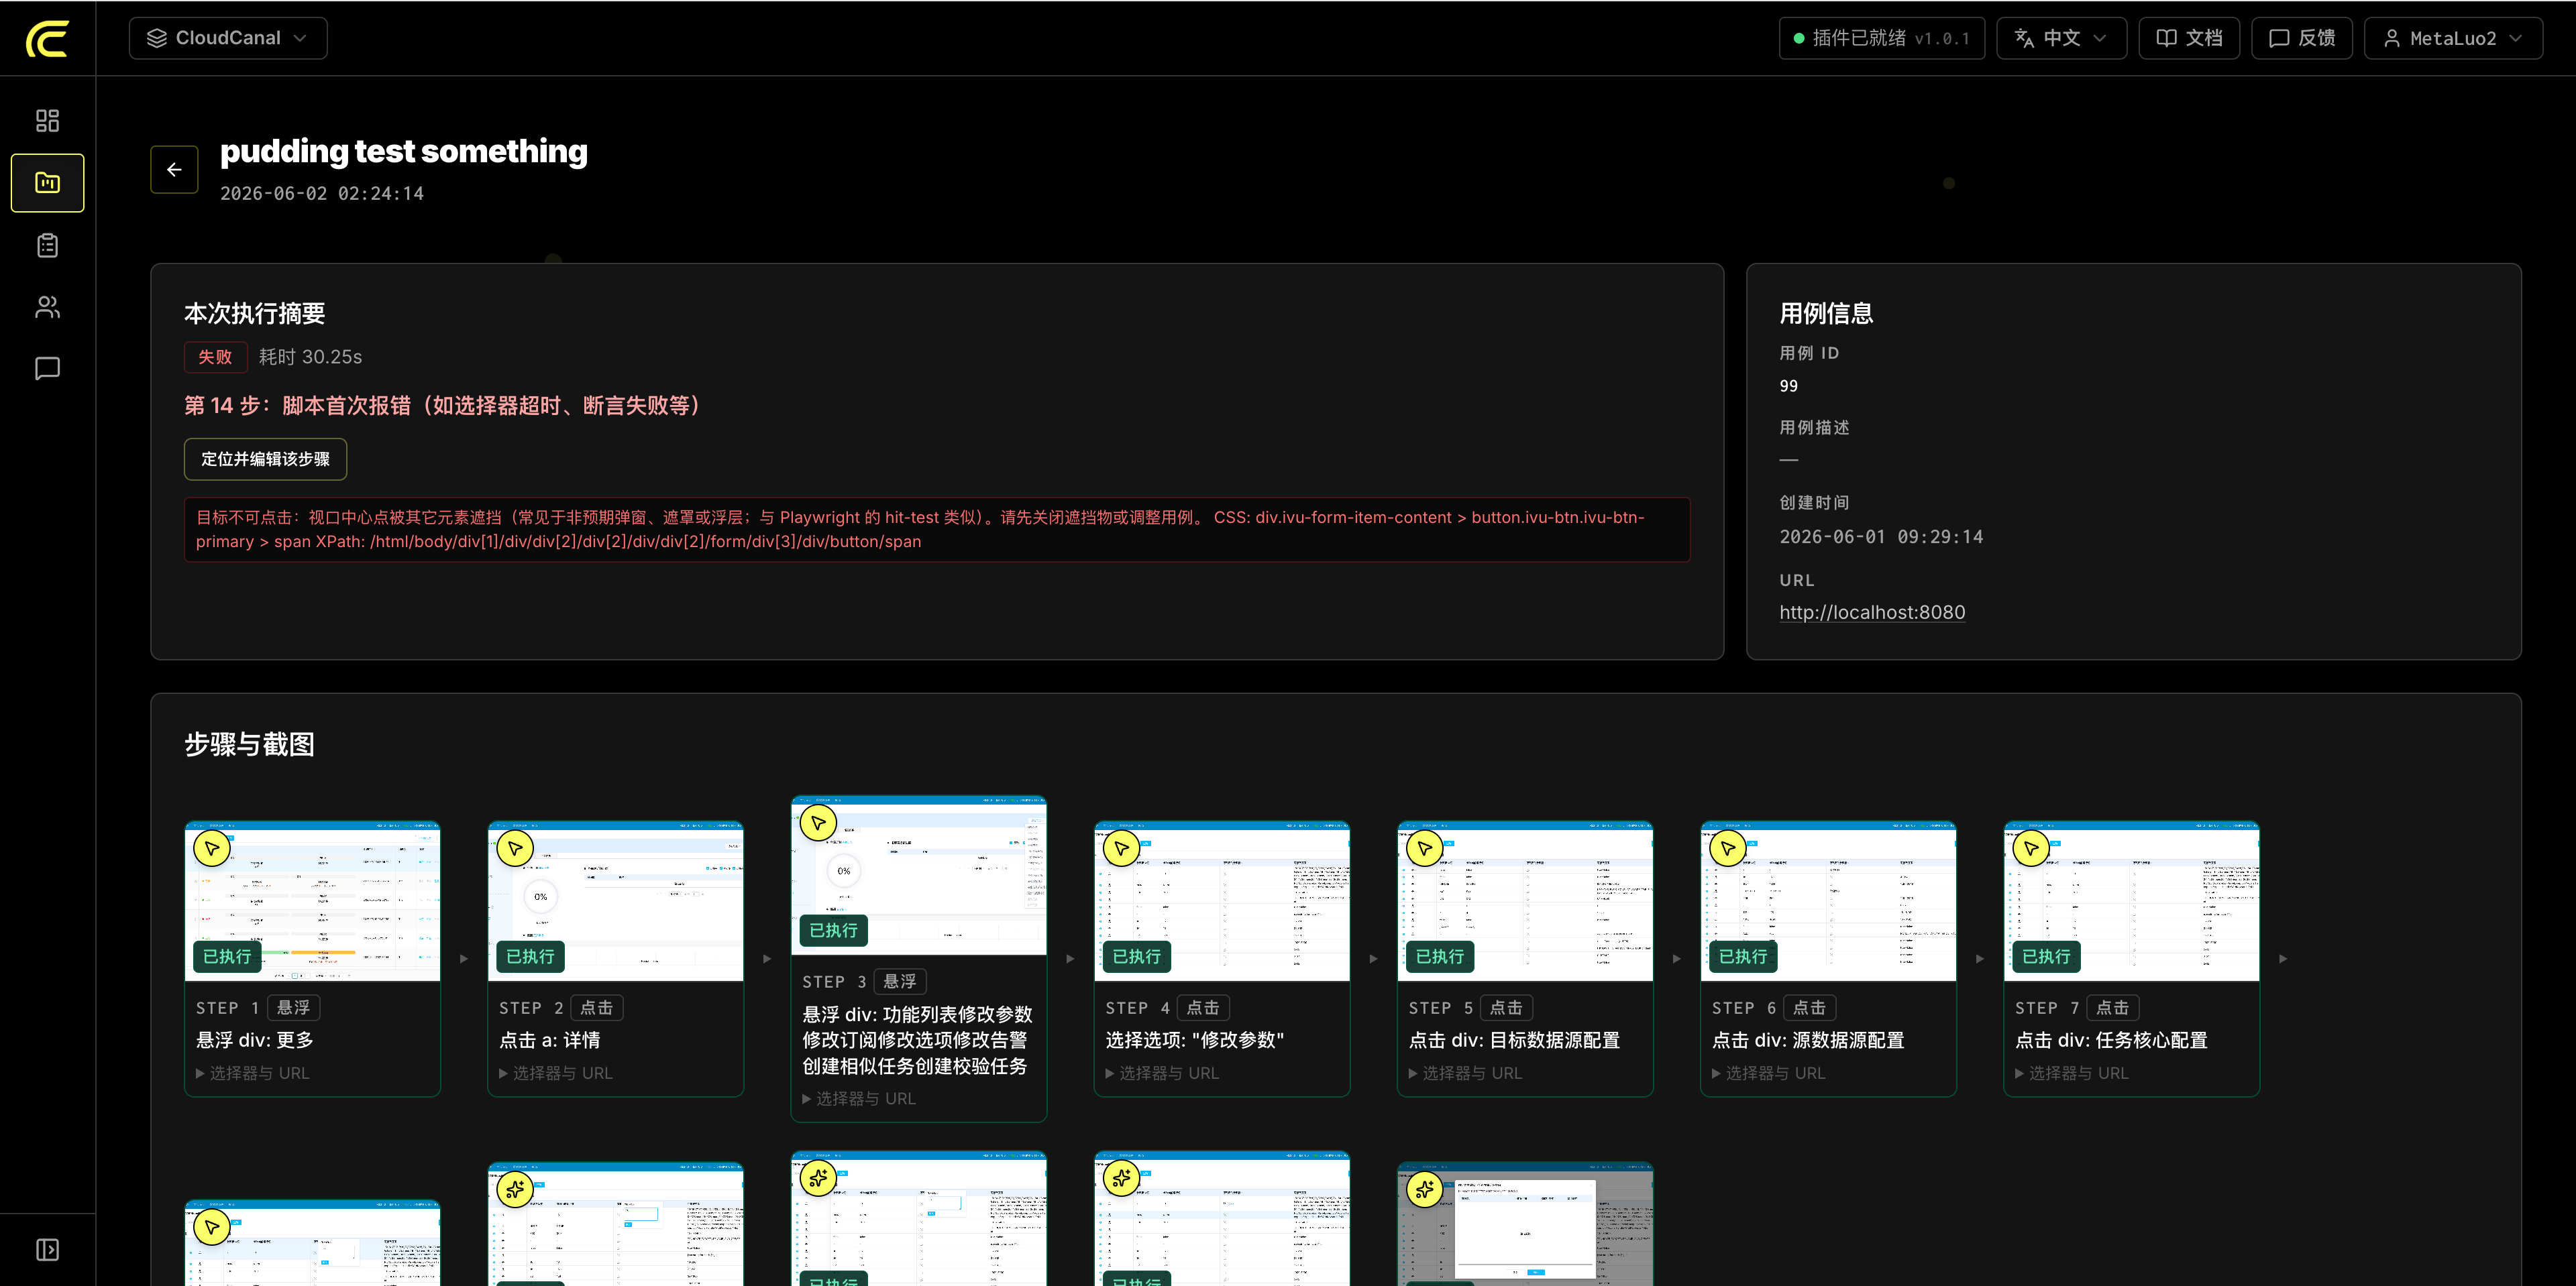Click the cursor icon on Step 1 thumbnail
Viewport: 2576px width, 1286px height.
pos(212,848)
